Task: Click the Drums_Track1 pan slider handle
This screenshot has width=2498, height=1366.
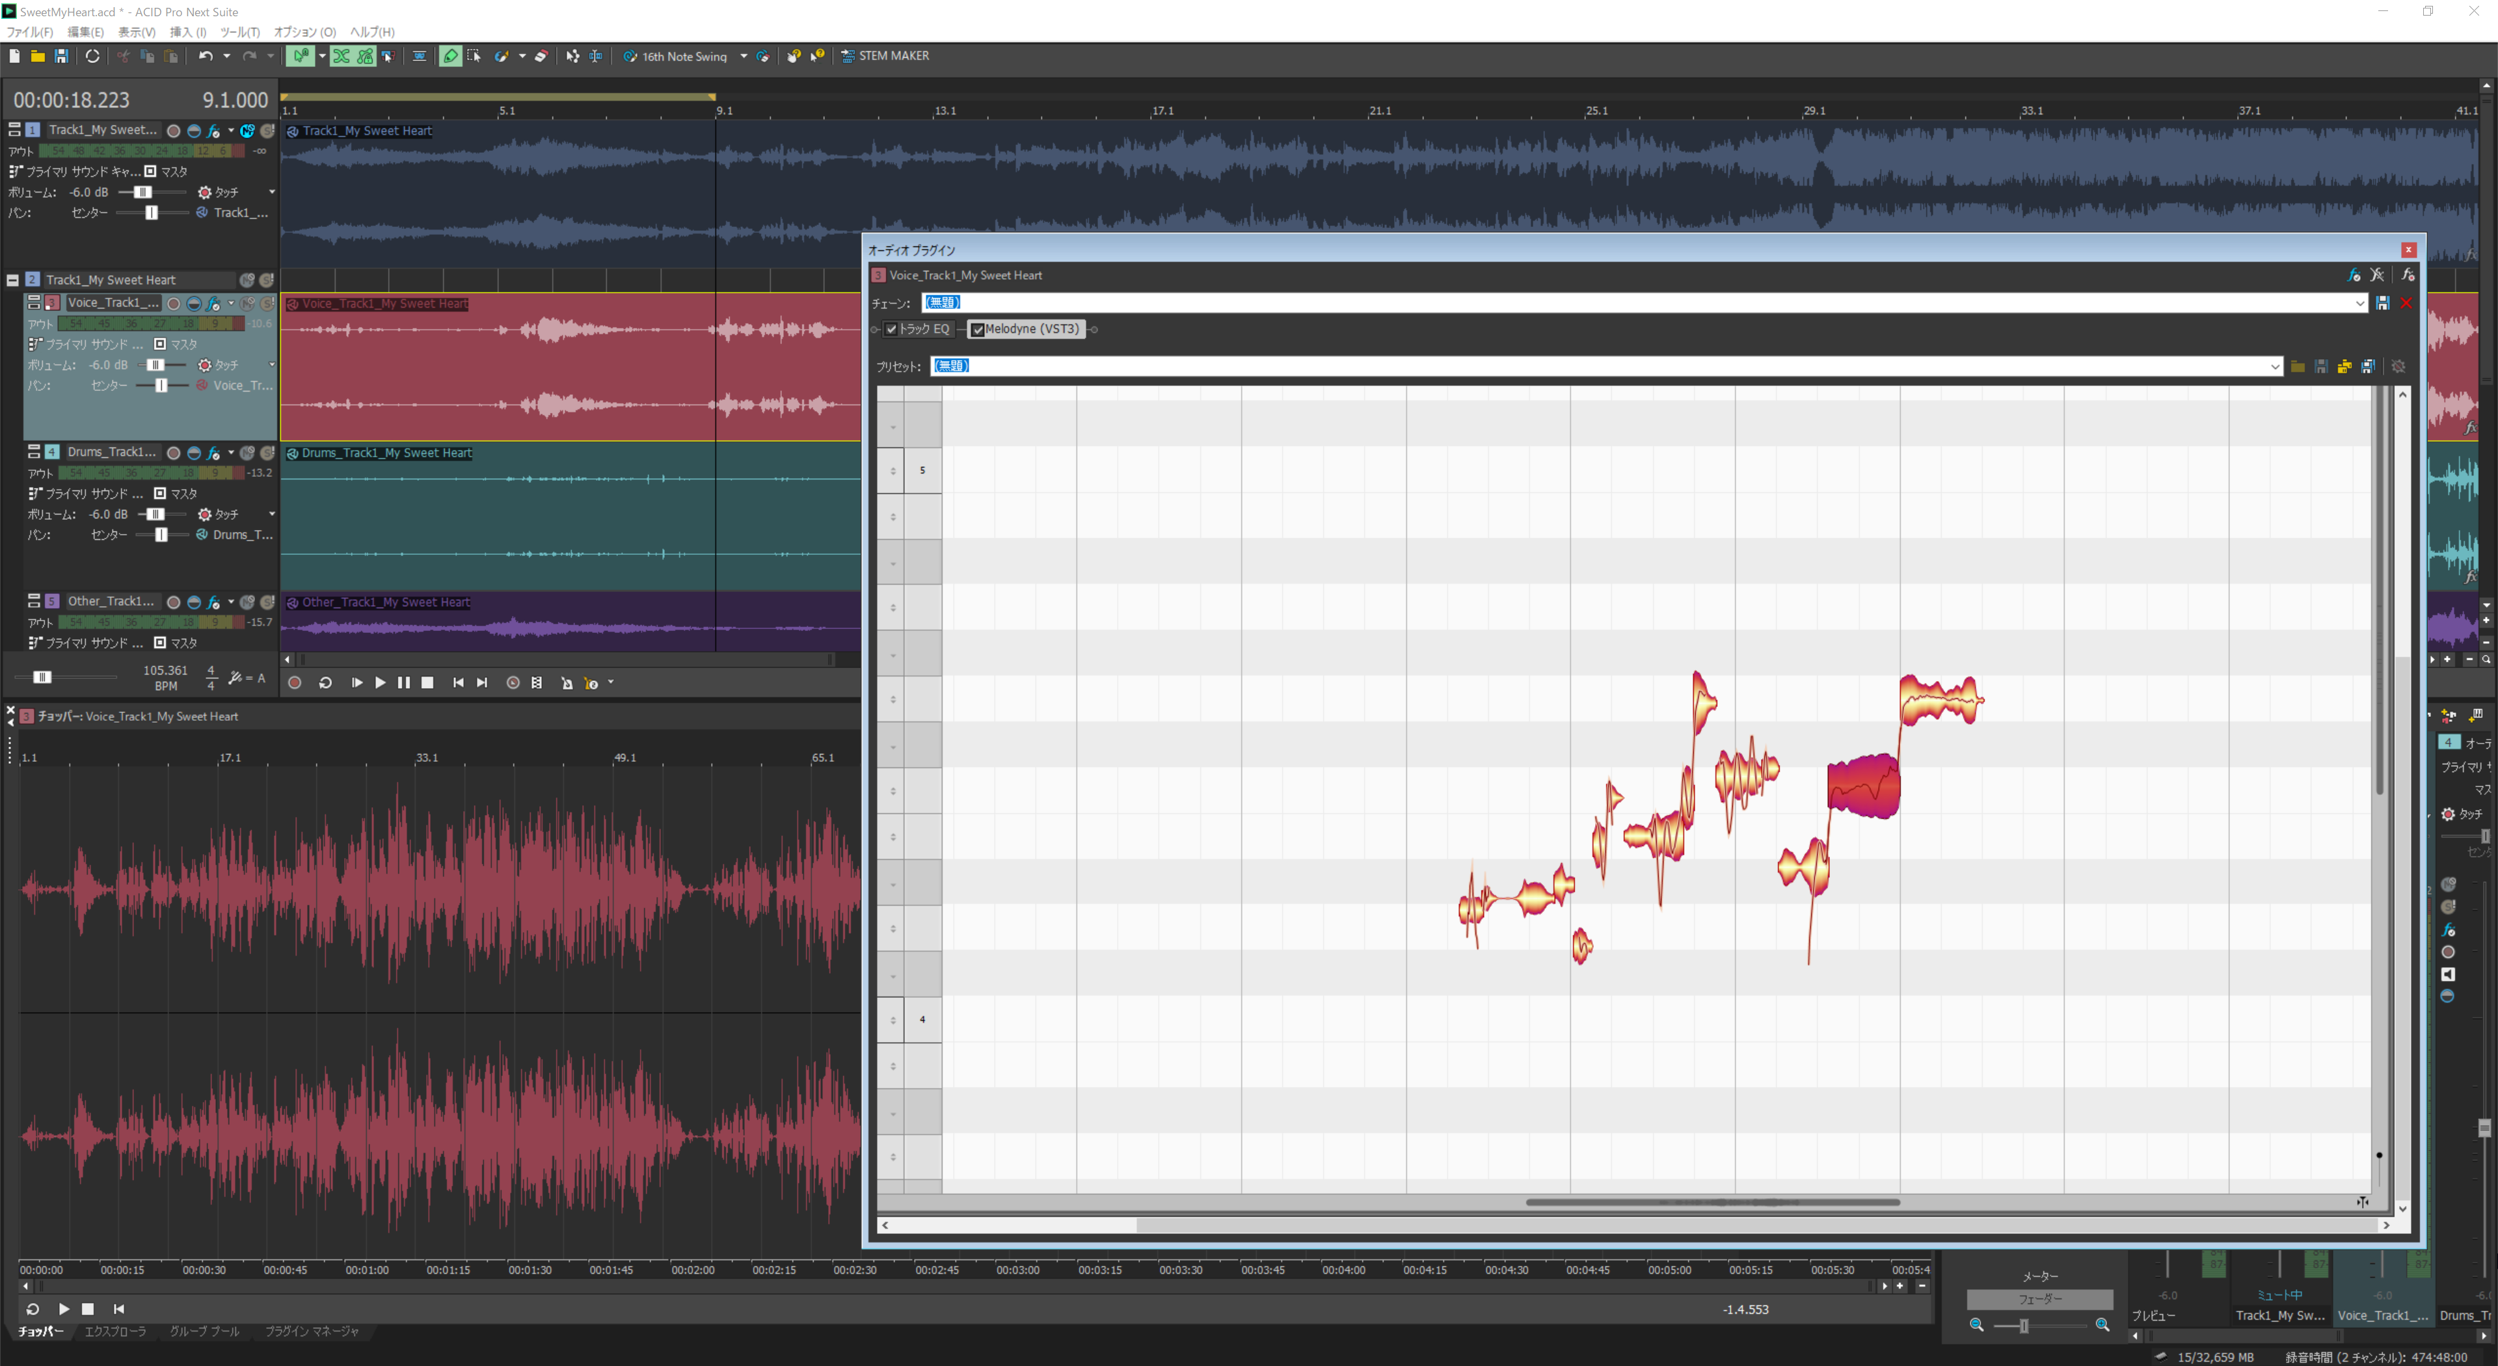Action: (x=161, y=535)
